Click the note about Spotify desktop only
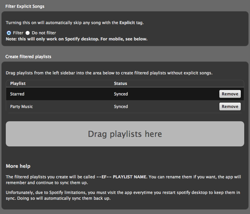This screenshot has width=250, height=214. (x=77, y=39)
